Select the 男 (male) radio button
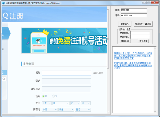 tap(43, 96)
